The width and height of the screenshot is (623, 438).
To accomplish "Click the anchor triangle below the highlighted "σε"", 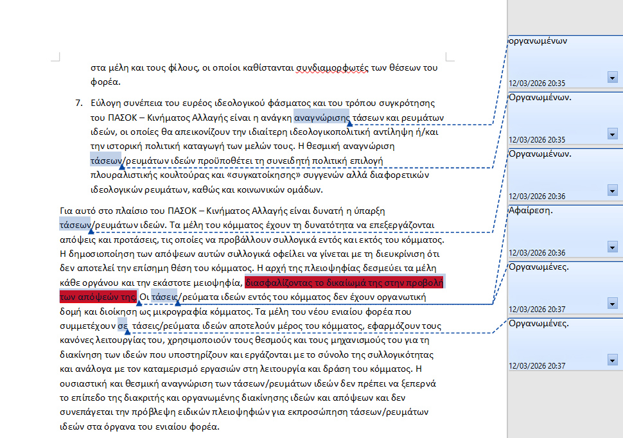I will tap(127, 331).
